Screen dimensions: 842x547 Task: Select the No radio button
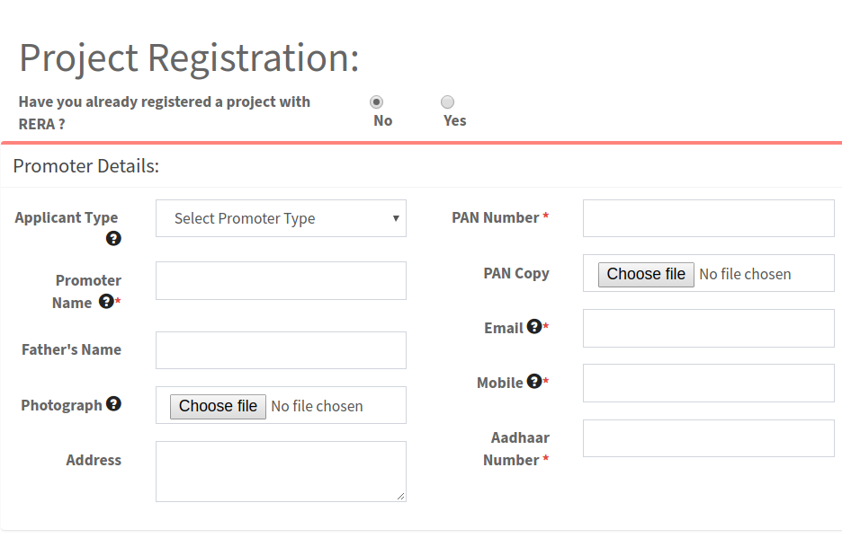pyautogui.click(x=376, y=102)
